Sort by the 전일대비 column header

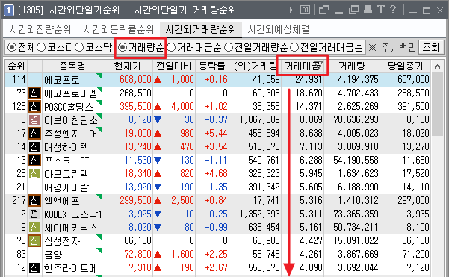[x=174, y=66]
